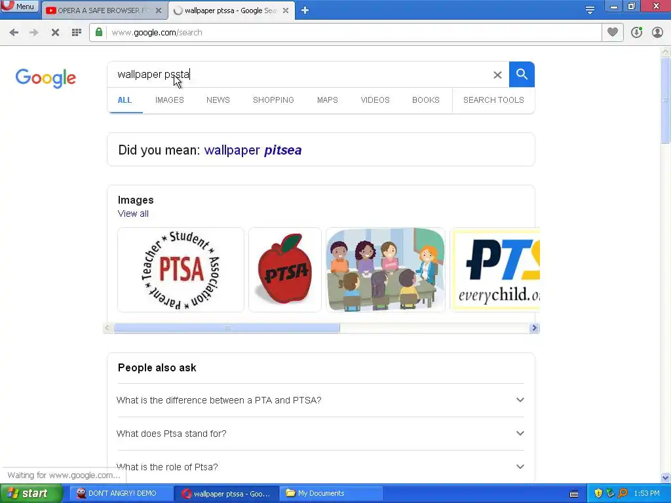Viewport: 671px width, 503px height.
Task: Click the on-screen keyboard tray icon
Action: coord(574,494)
